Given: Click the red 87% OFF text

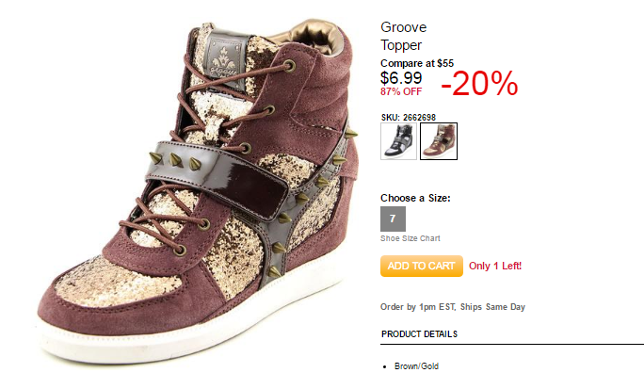Looking at the screenshot, I should pyautogui.click(x=401, y=92).
